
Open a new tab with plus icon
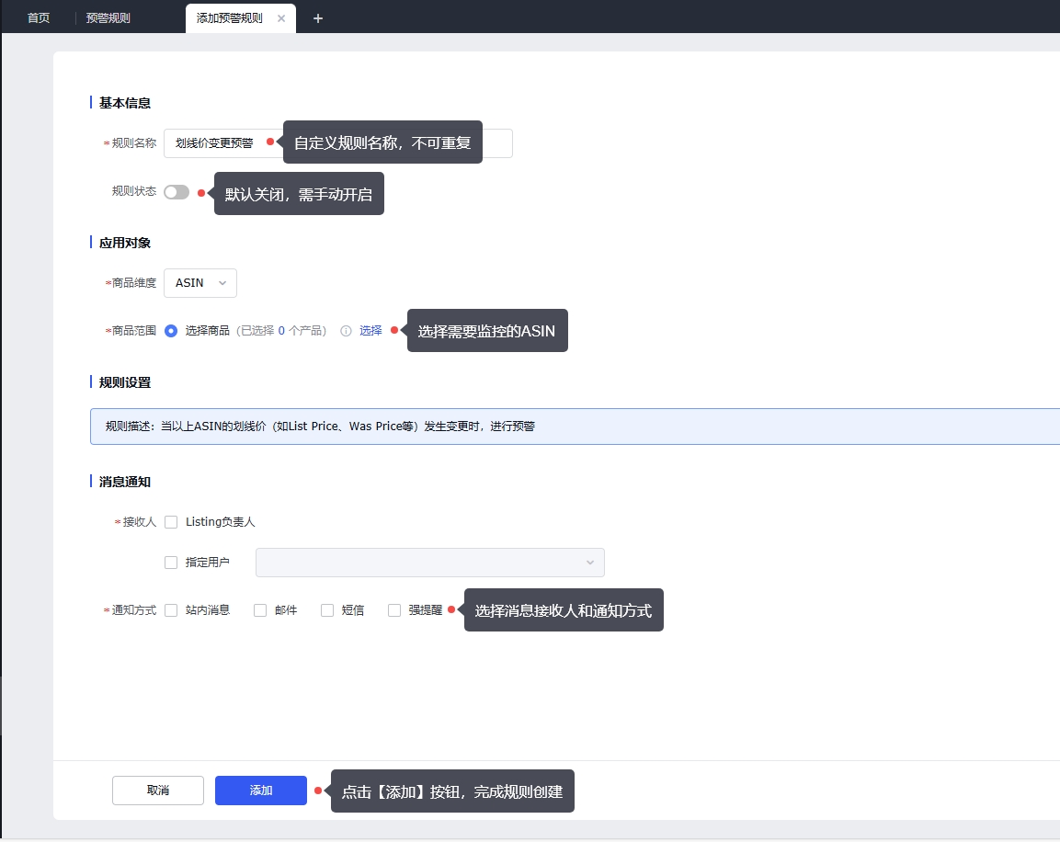click(318, 18)
